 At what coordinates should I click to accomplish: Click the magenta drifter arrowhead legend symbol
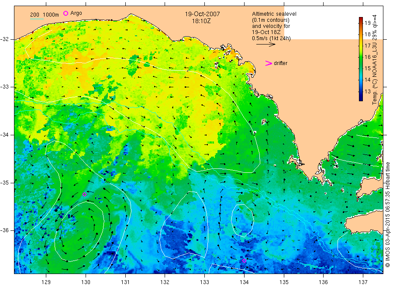point(269,63)
